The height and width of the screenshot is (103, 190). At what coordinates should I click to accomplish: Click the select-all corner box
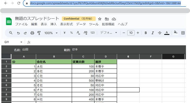click(x=6, y=57)
